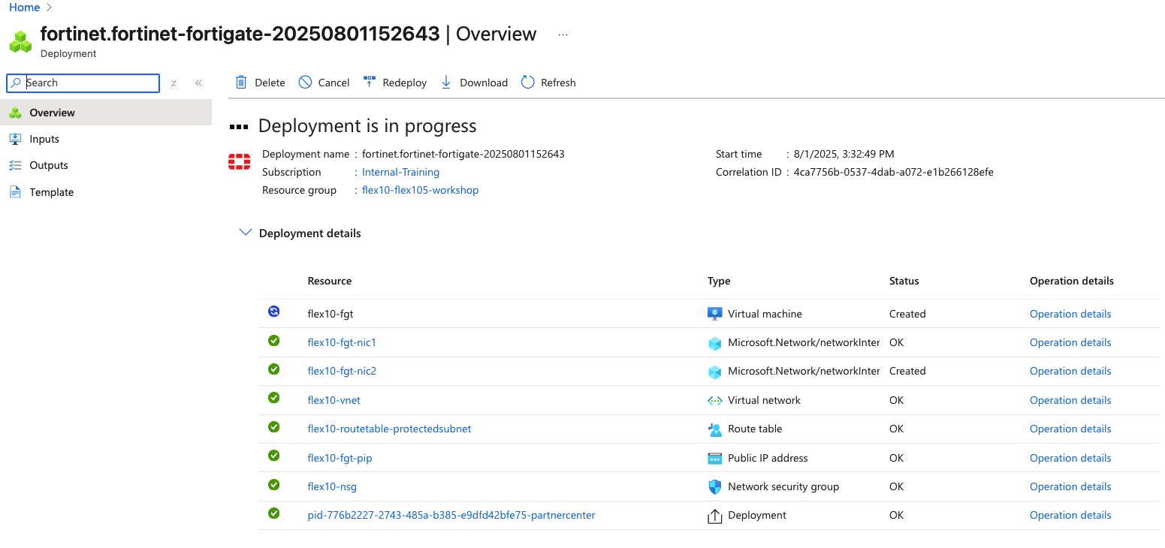The width and height of the screenshot is (1165, 548).
Task: Click the Template document icon
Action: click(x=15, y=191)
